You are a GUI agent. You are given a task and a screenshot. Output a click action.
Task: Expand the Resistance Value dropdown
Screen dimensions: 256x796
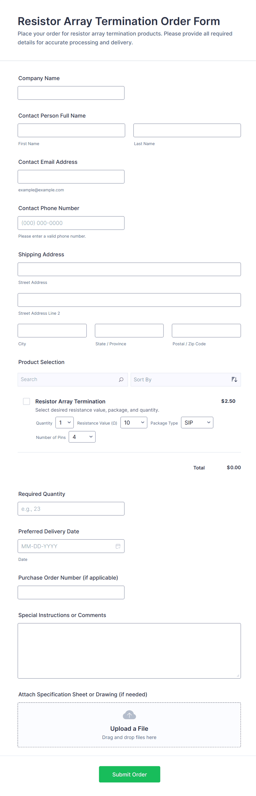[134, 422]
